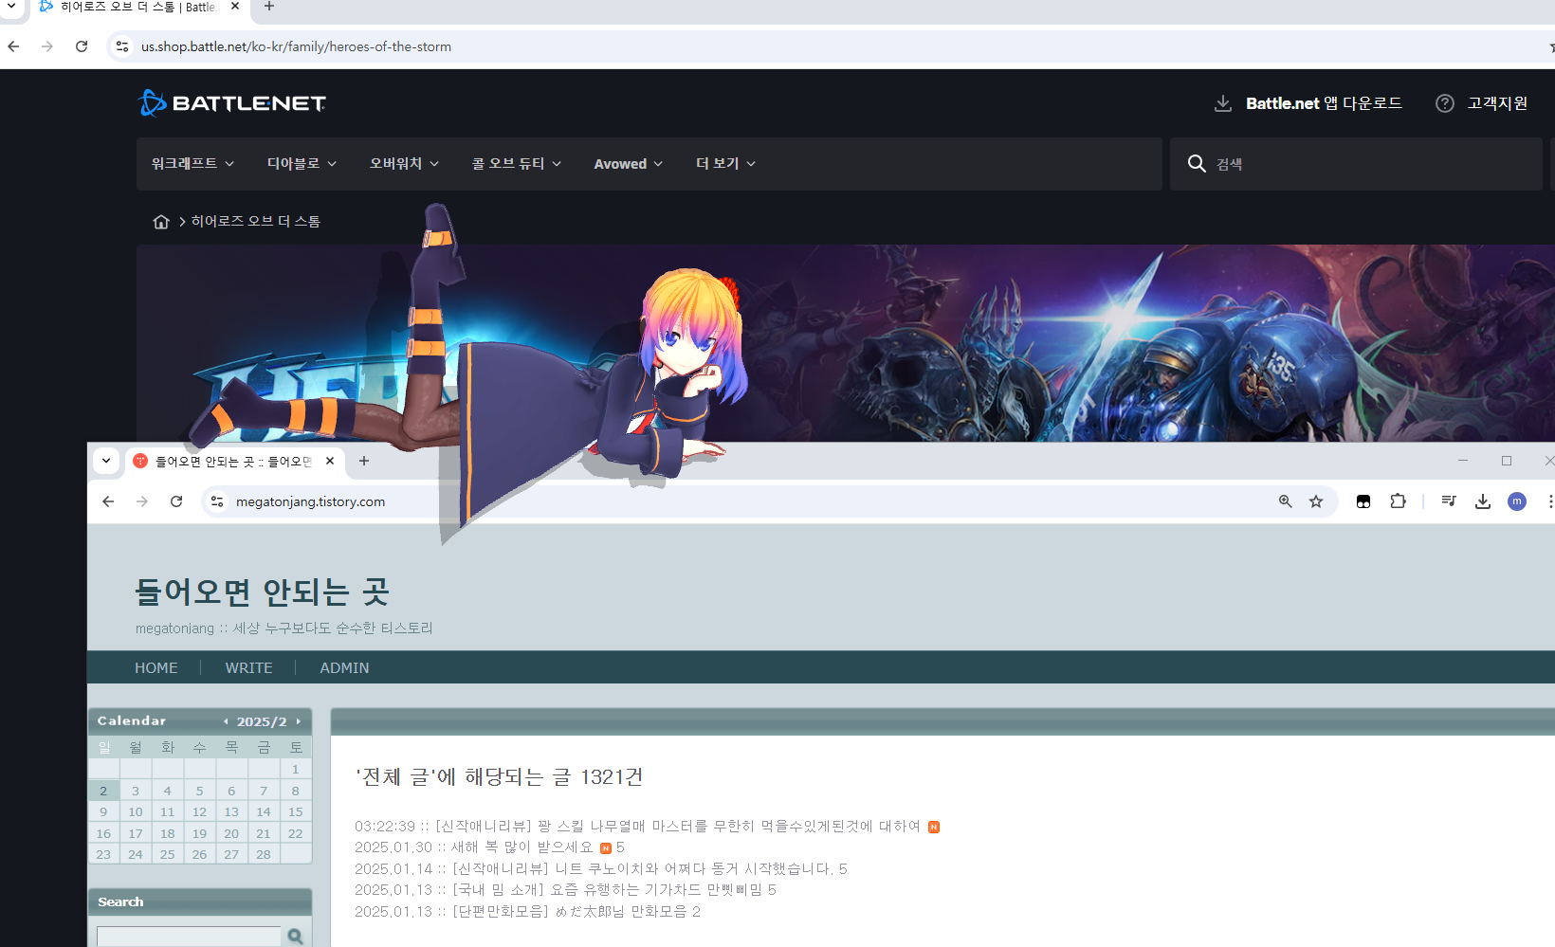Expand the 워크래프트 menu

[192, 164]
